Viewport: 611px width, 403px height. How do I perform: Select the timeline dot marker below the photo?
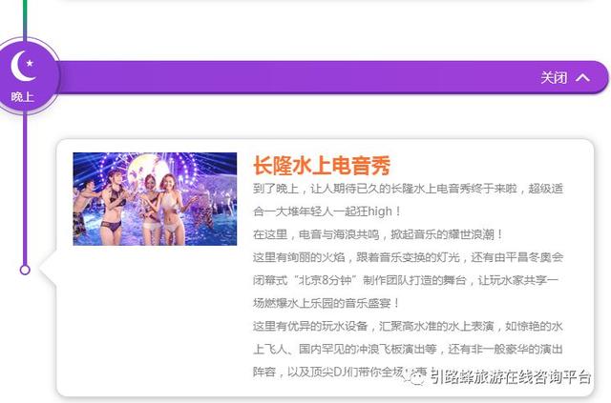coord(25,270)
